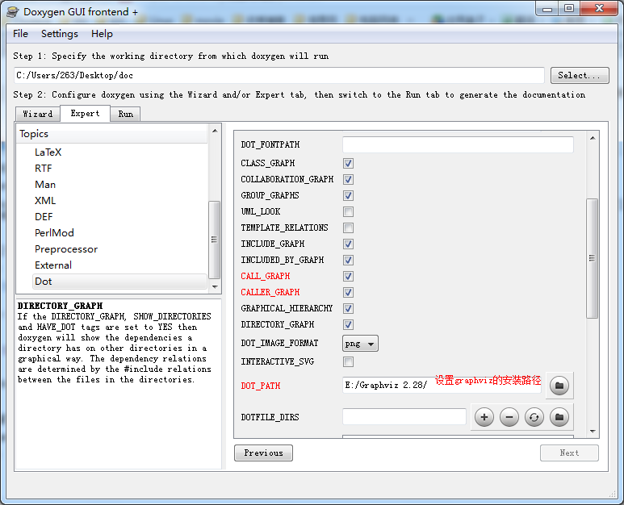Switch to the Run tab

[125, 114]
